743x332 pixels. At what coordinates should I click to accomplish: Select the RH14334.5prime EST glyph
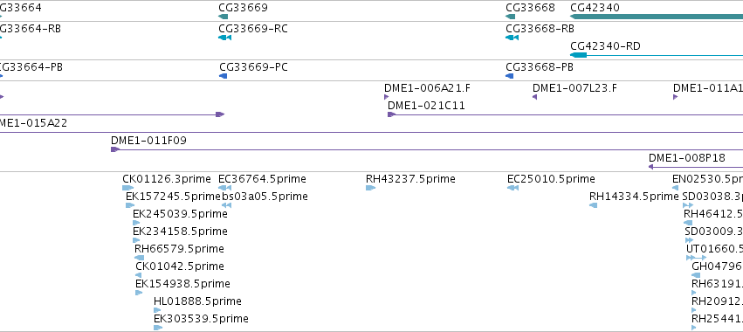pos(593,205)
